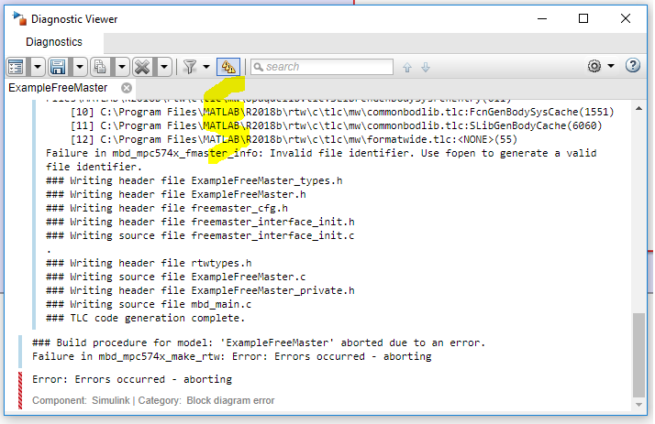Click 'Writing header file freemaster_interface_init.h' line
Image resolution: width=655 pixels, height=424 pixels.
[x=200, y=222]
